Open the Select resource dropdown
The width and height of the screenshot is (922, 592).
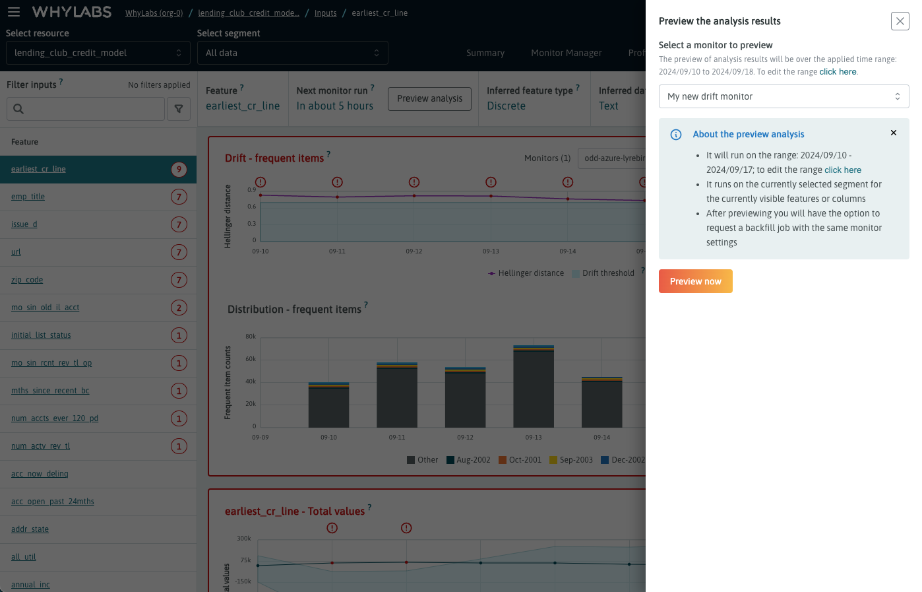coord(98,53)
